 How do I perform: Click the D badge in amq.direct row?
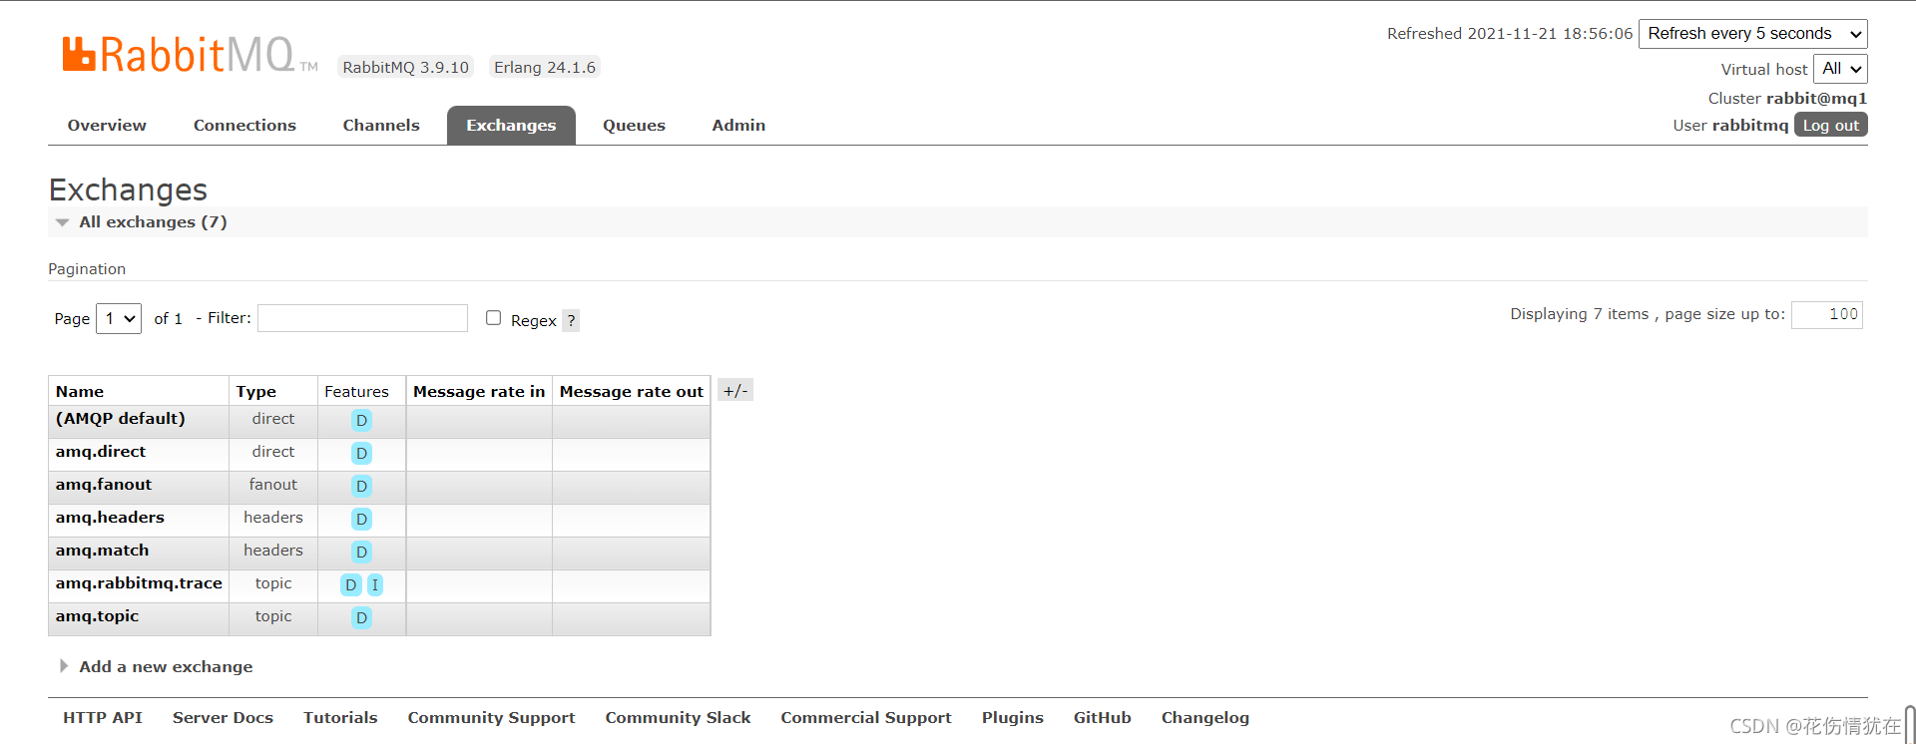click(x=361, y=453)
